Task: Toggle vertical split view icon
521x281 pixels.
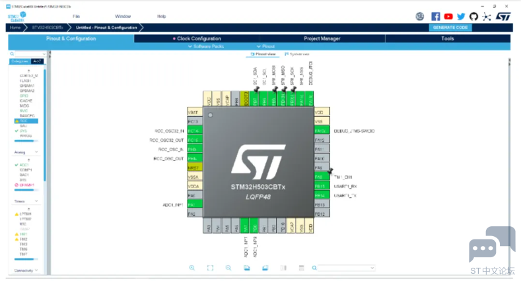Action: pos(283,268)
